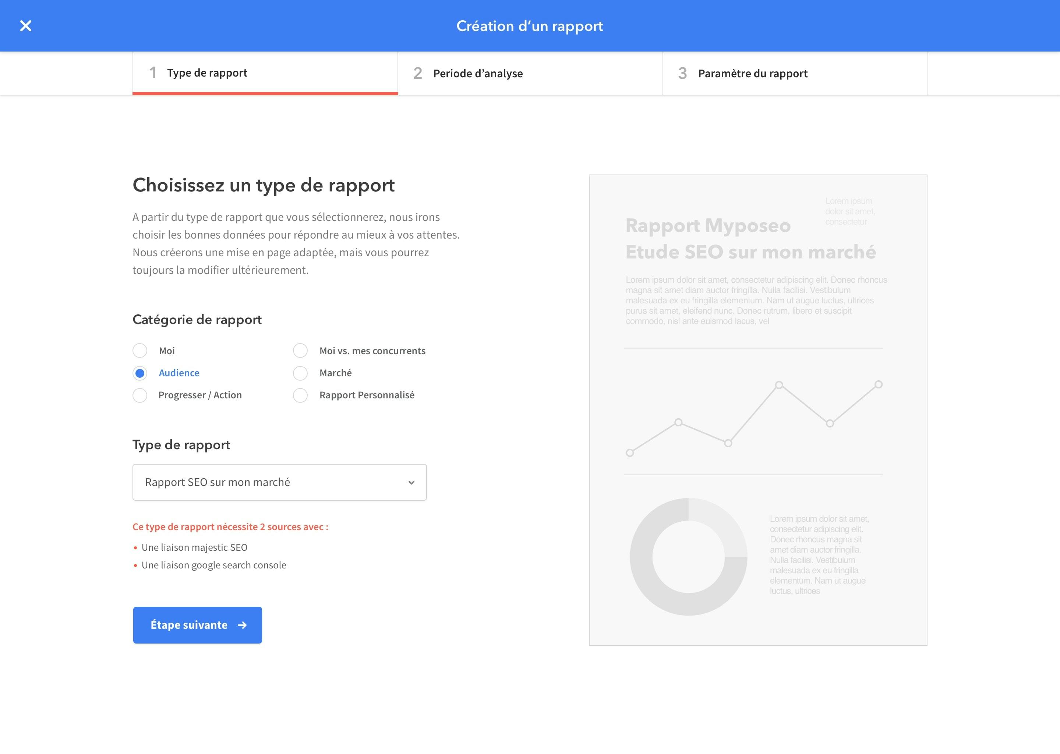
Task: Click the chevron arrow of the report type dropdown
Action: coord(411,483)
